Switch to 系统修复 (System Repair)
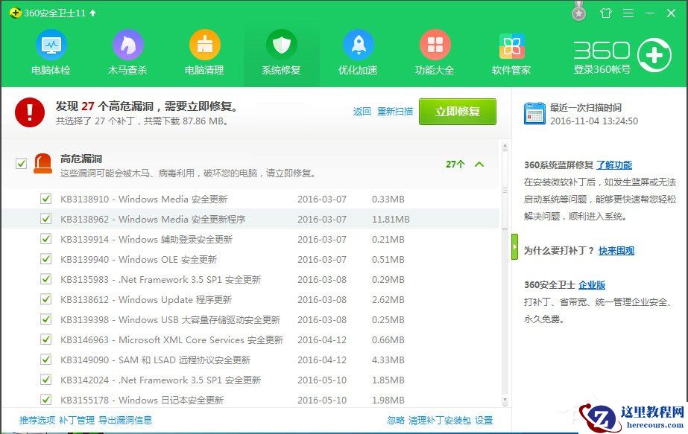This screenshot has width=688, height=434. pyautogui.click(x=281, y=51)
